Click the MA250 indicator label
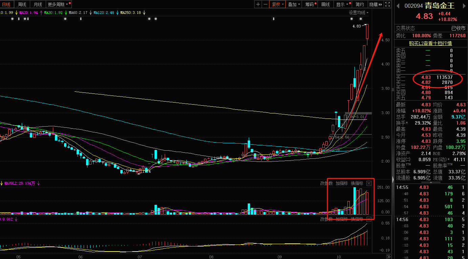This screenshot has height=259, width=468. pyautogui.click(x=130, y=13)
